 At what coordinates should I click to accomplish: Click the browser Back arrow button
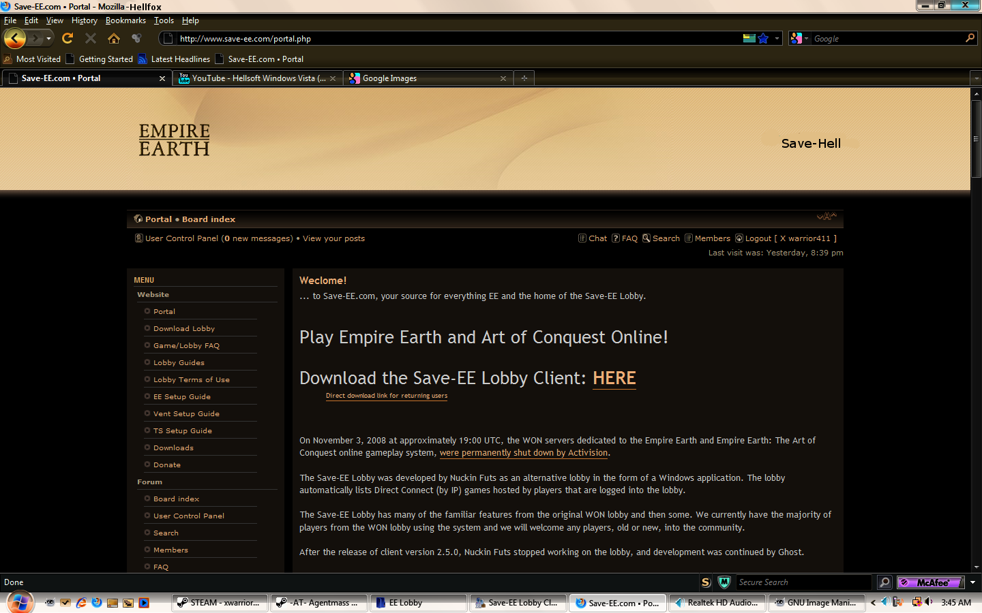click(15, 39)
